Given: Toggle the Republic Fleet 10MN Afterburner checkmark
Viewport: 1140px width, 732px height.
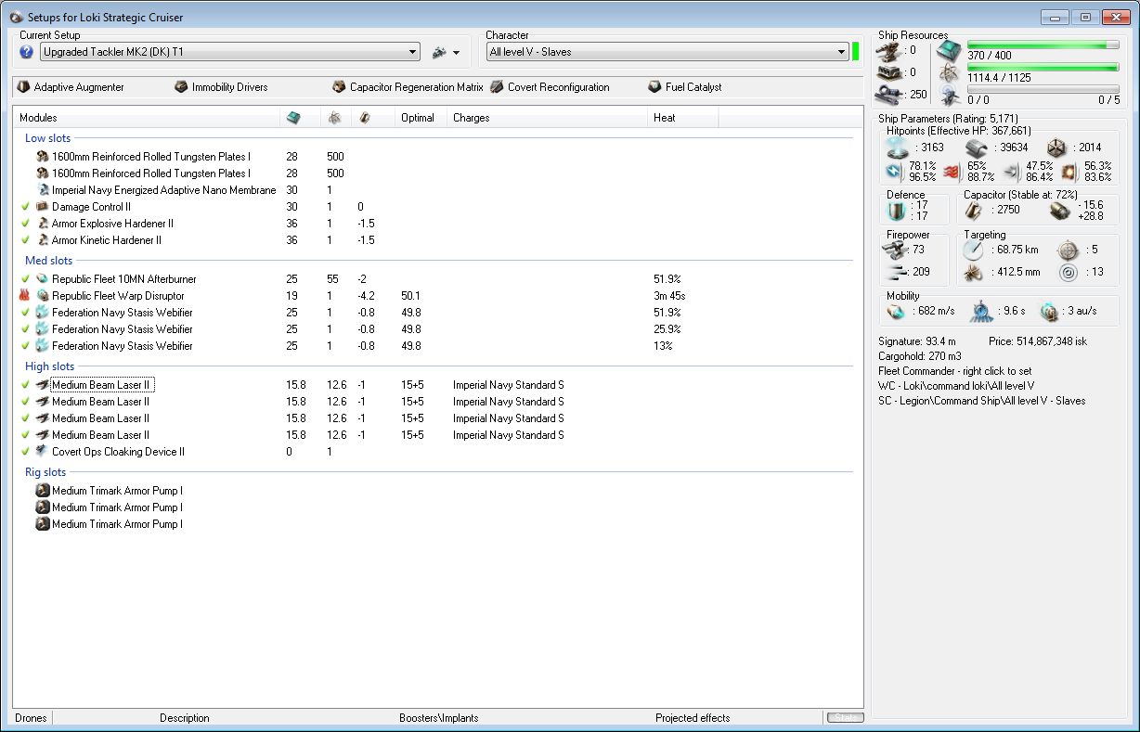Looking at the screenshot, I should tap(25, 279).
